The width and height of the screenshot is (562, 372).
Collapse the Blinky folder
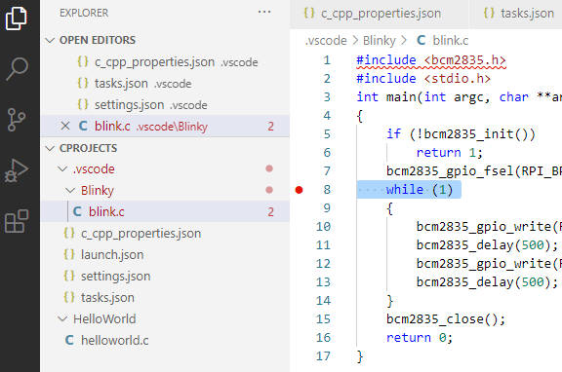[70, 190]
